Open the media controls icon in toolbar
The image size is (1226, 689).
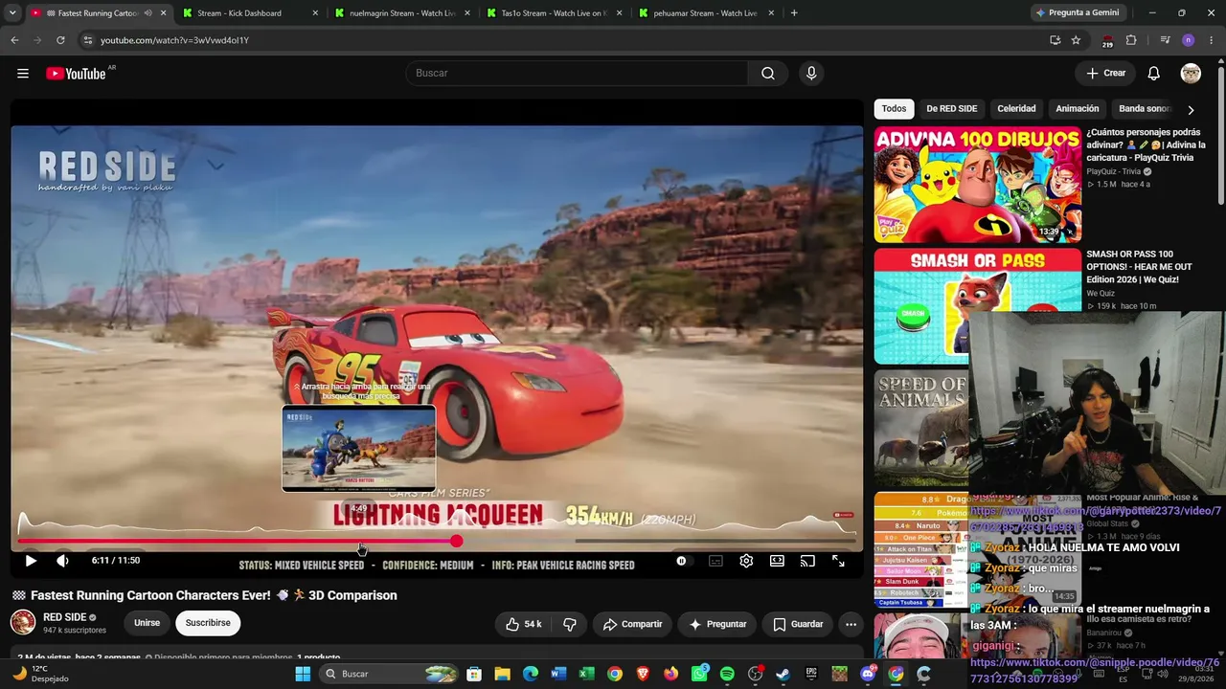(x=1165, y=40)
